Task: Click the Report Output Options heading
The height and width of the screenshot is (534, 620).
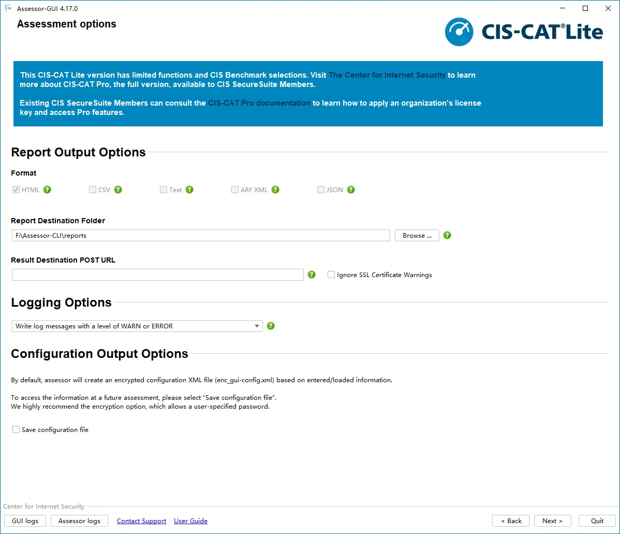Action: coord(78,152)
